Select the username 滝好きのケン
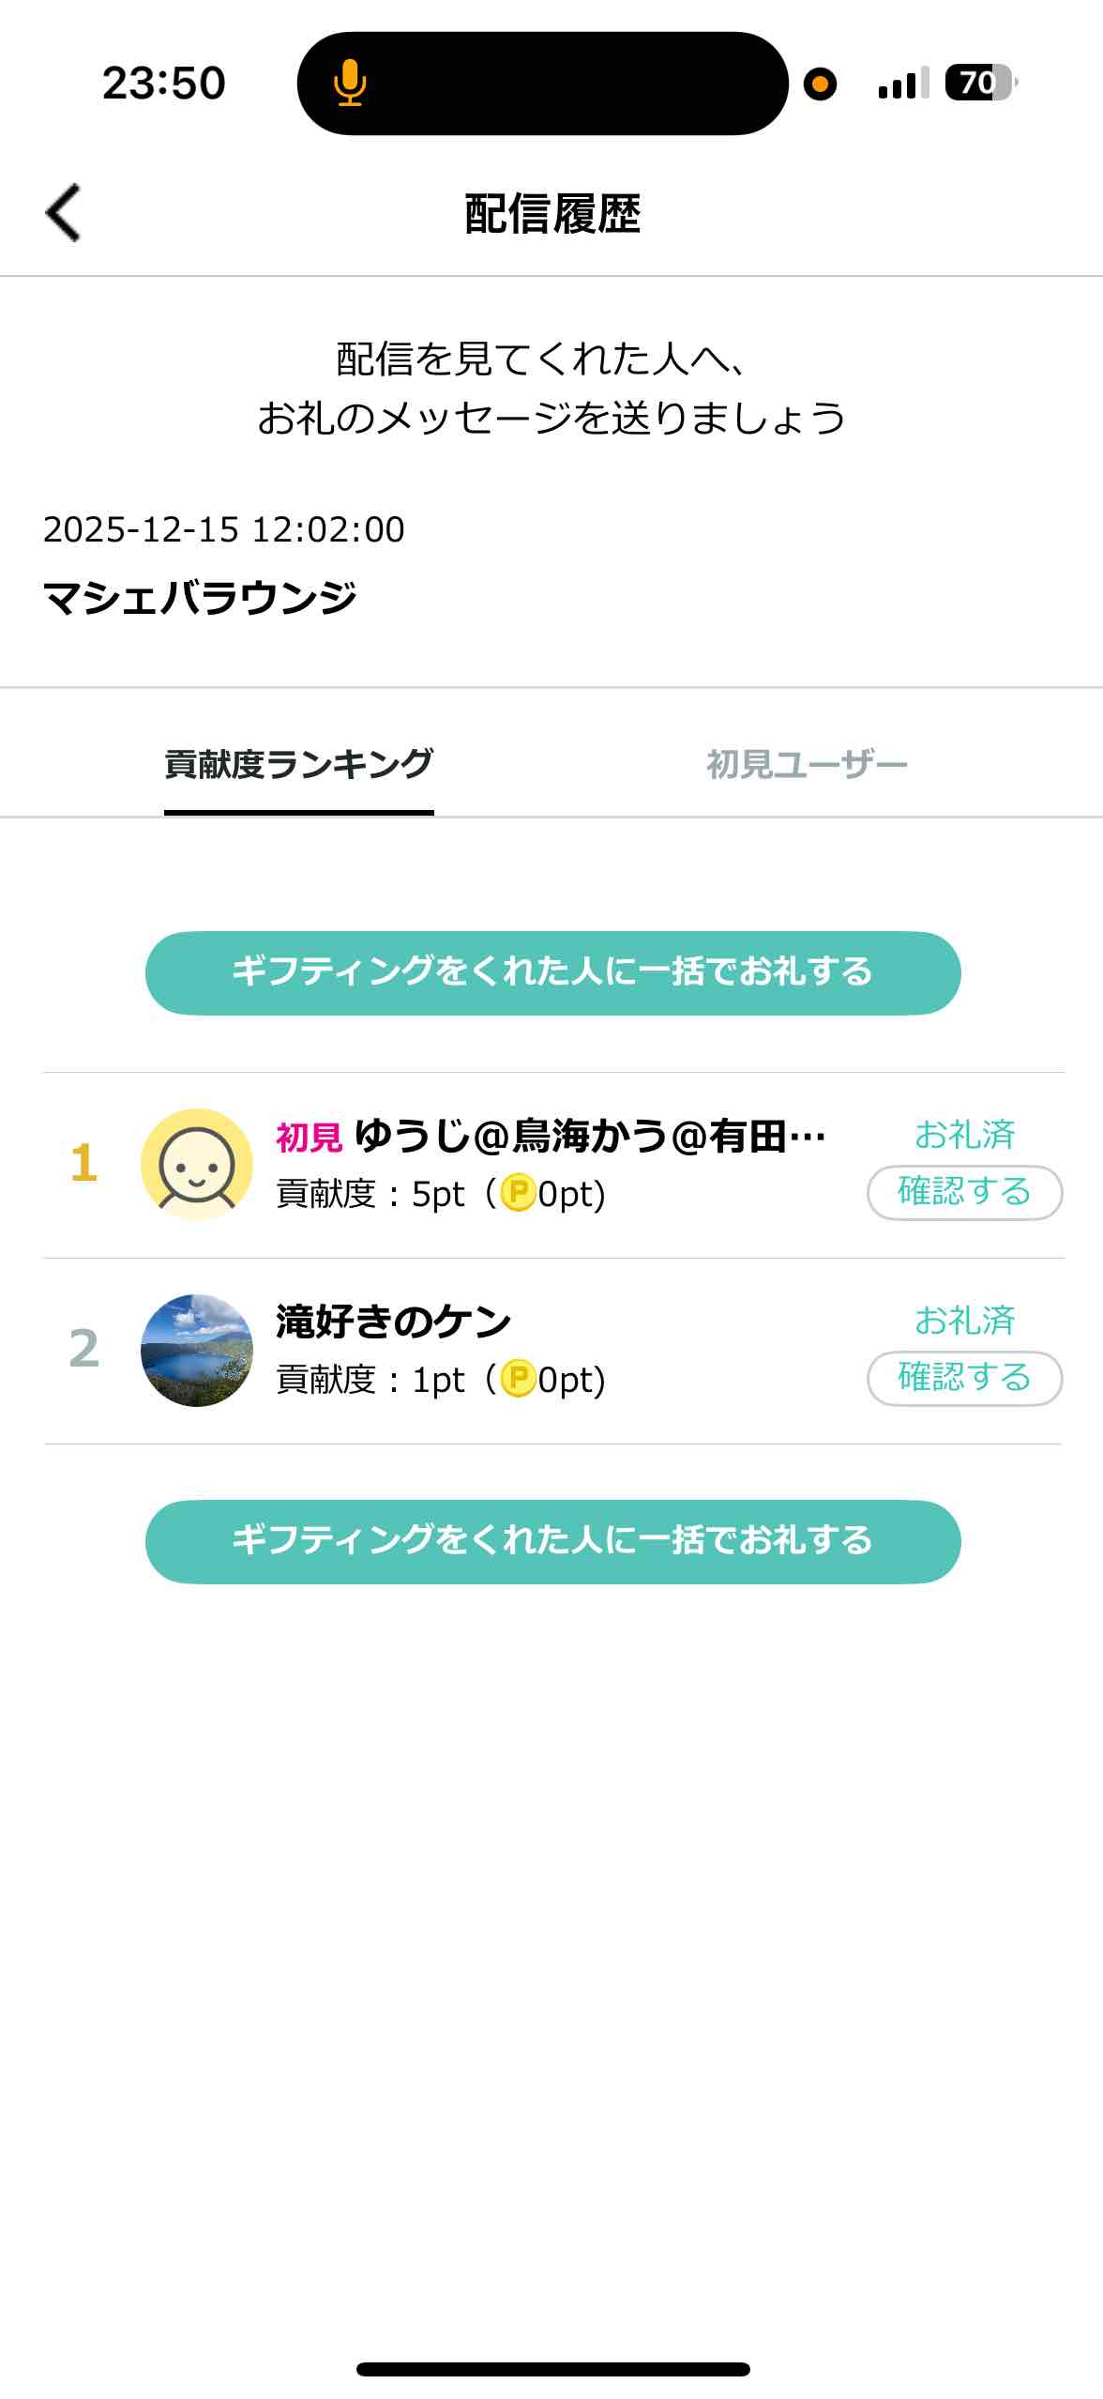 [393, 1322]
